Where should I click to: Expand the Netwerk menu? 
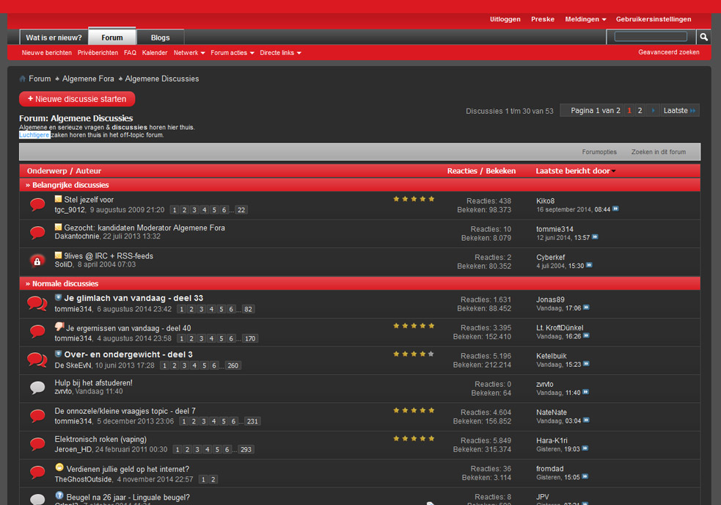189,53
